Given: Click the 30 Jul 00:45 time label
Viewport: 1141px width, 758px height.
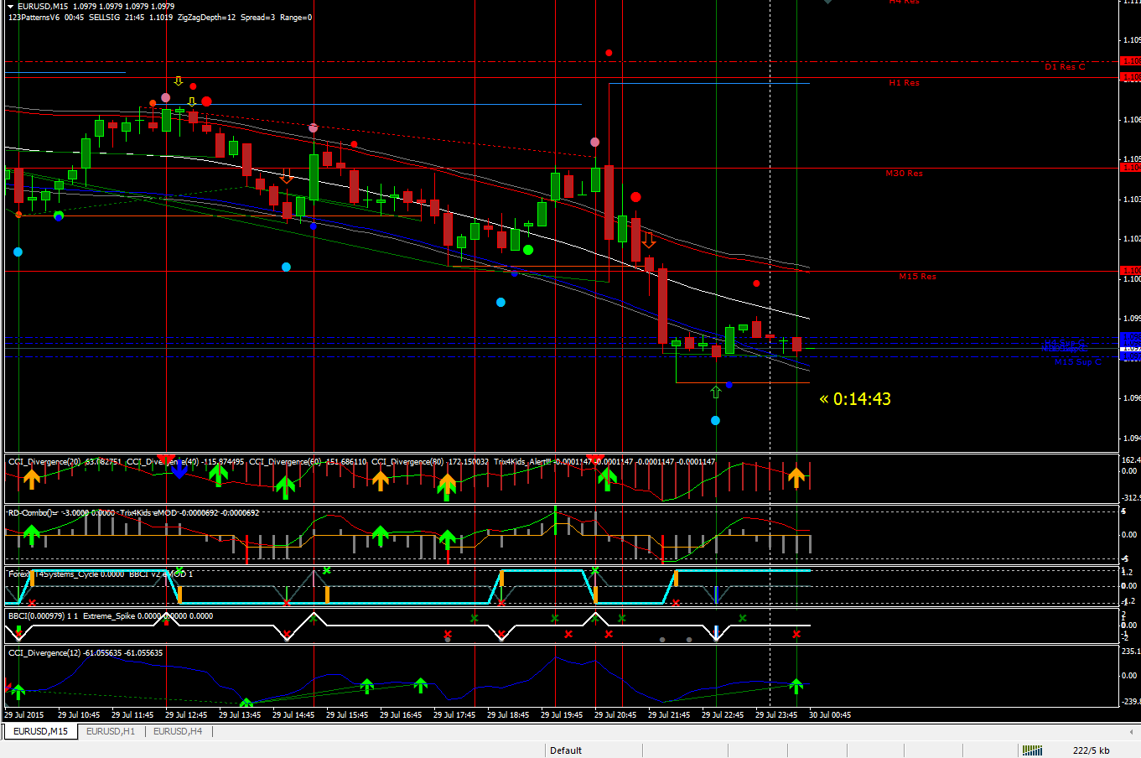Looking at the screenshot, I should [830, 715].
